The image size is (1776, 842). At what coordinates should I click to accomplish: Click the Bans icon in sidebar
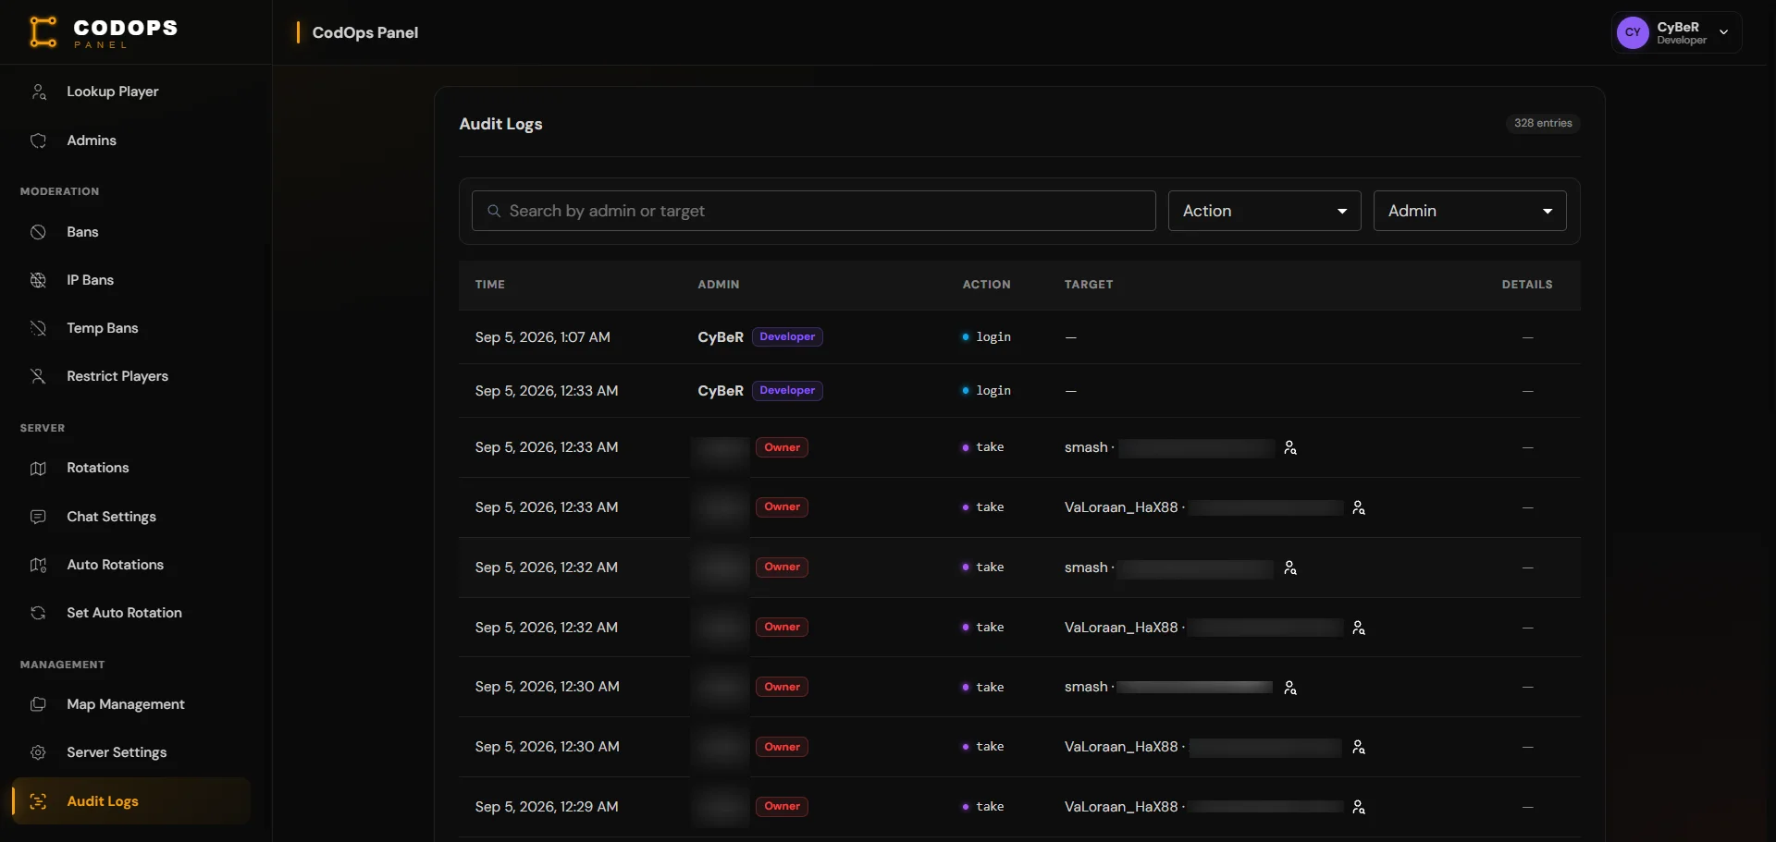coord(38,232)
